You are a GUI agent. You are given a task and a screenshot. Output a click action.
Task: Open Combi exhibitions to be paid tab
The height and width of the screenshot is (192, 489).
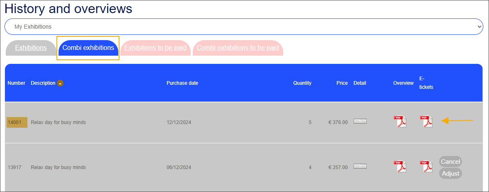pos(238,47)
